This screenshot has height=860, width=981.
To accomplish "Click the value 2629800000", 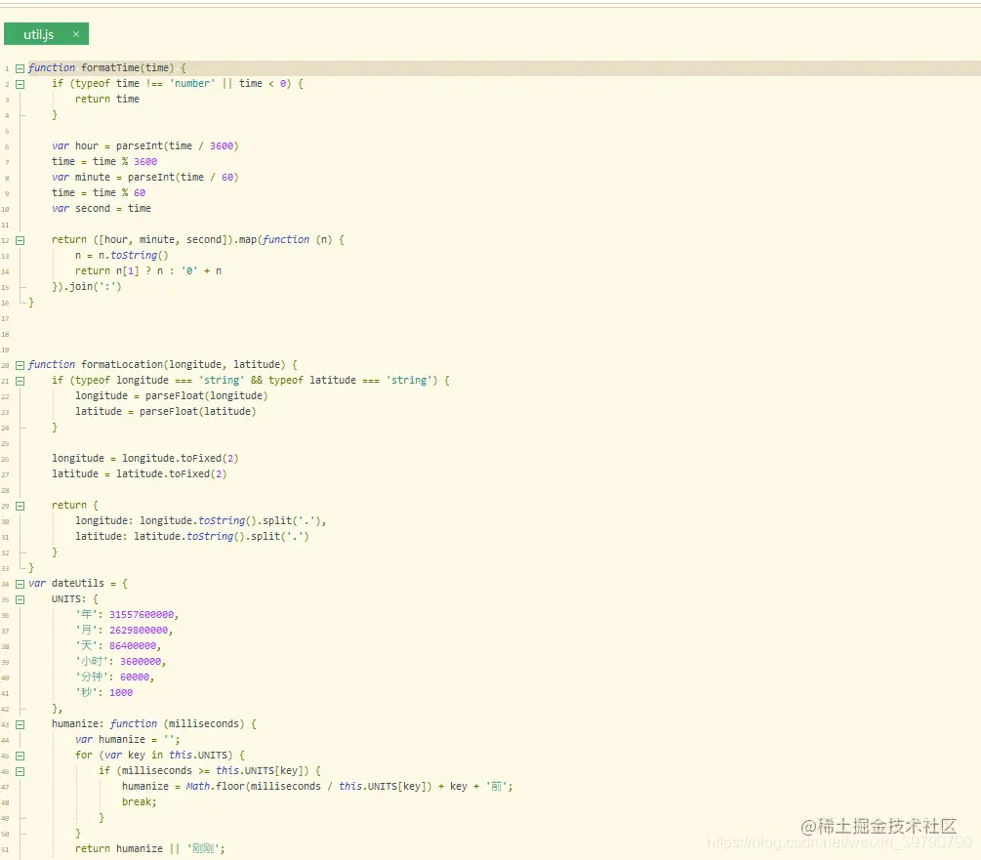I will 139,631.
